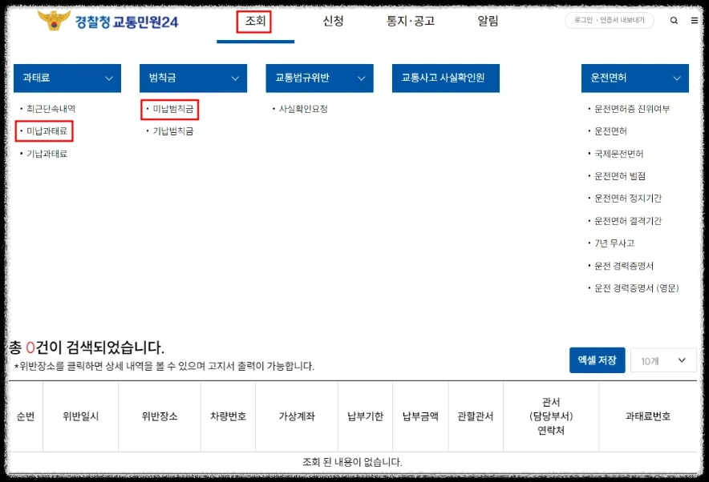Viewport: 709px width, 482px height.
Task: Open the 교통사고 사실확인원 section
Action: pos(445,78)
